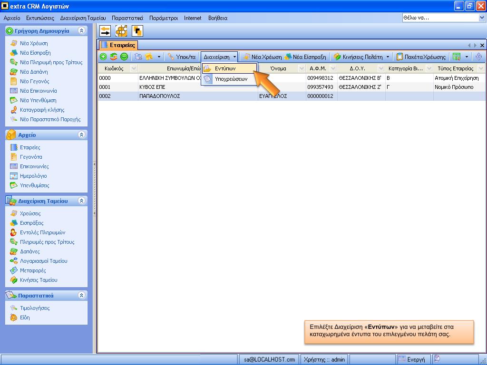The image size is (487, 365).
Task: Click the Νέα Χρέωση toolbar button
Action: 263,57
